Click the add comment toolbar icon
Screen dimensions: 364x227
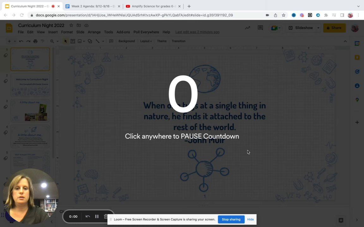click(x=111, y=41)
